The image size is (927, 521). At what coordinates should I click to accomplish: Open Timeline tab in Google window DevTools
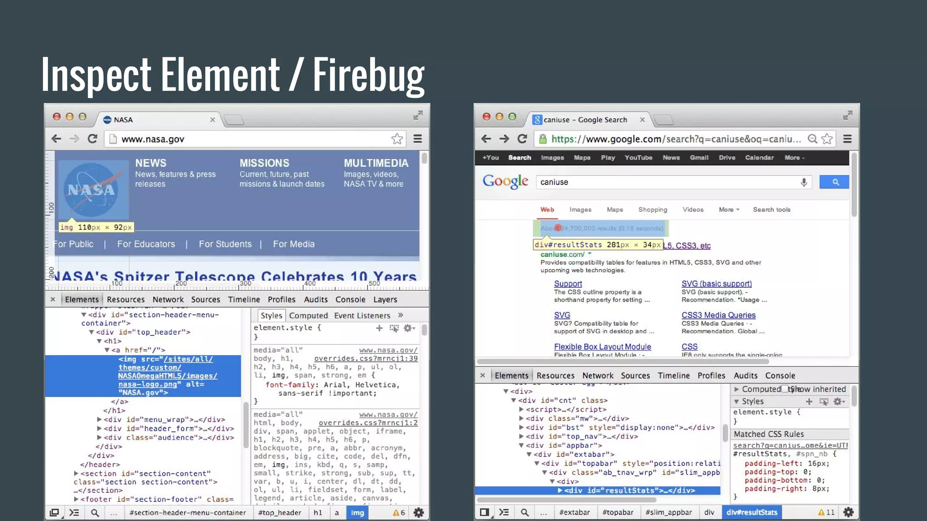pos(674,375)
